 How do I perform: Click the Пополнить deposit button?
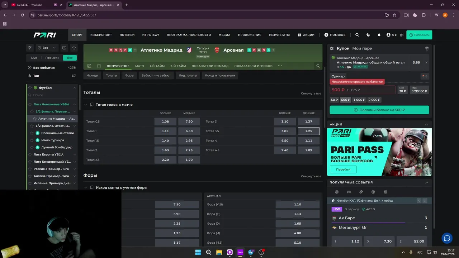point(419,35)
